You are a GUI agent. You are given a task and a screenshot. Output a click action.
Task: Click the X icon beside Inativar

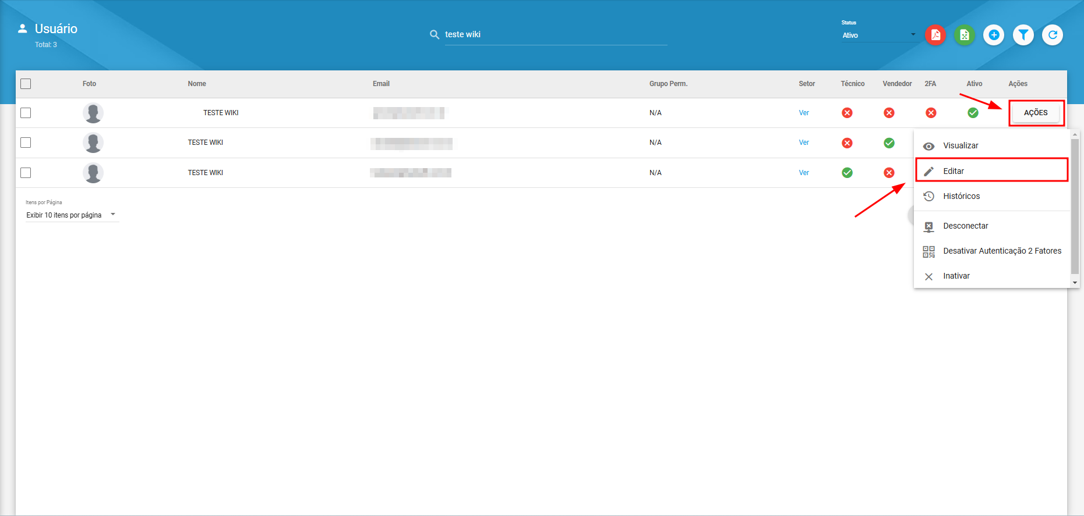(929, 276)
